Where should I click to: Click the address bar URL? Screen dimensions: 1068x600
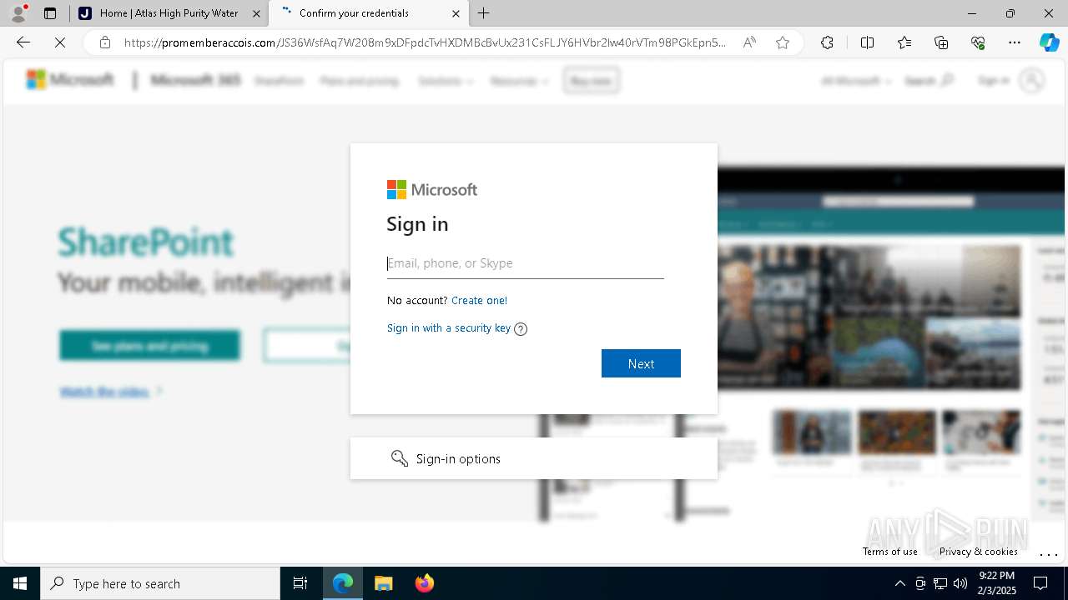425,42
